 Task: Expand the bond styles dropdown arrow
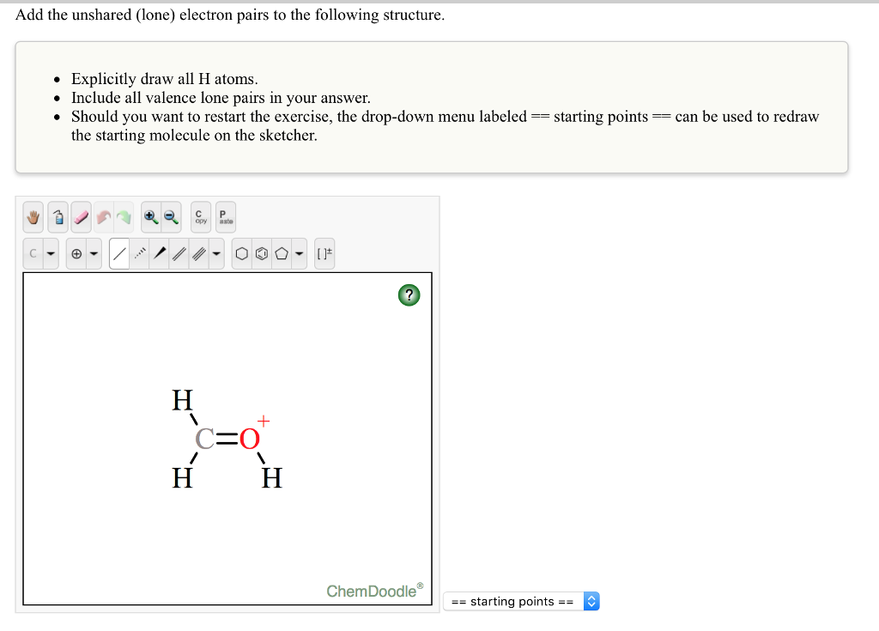(x=215, y=253)
